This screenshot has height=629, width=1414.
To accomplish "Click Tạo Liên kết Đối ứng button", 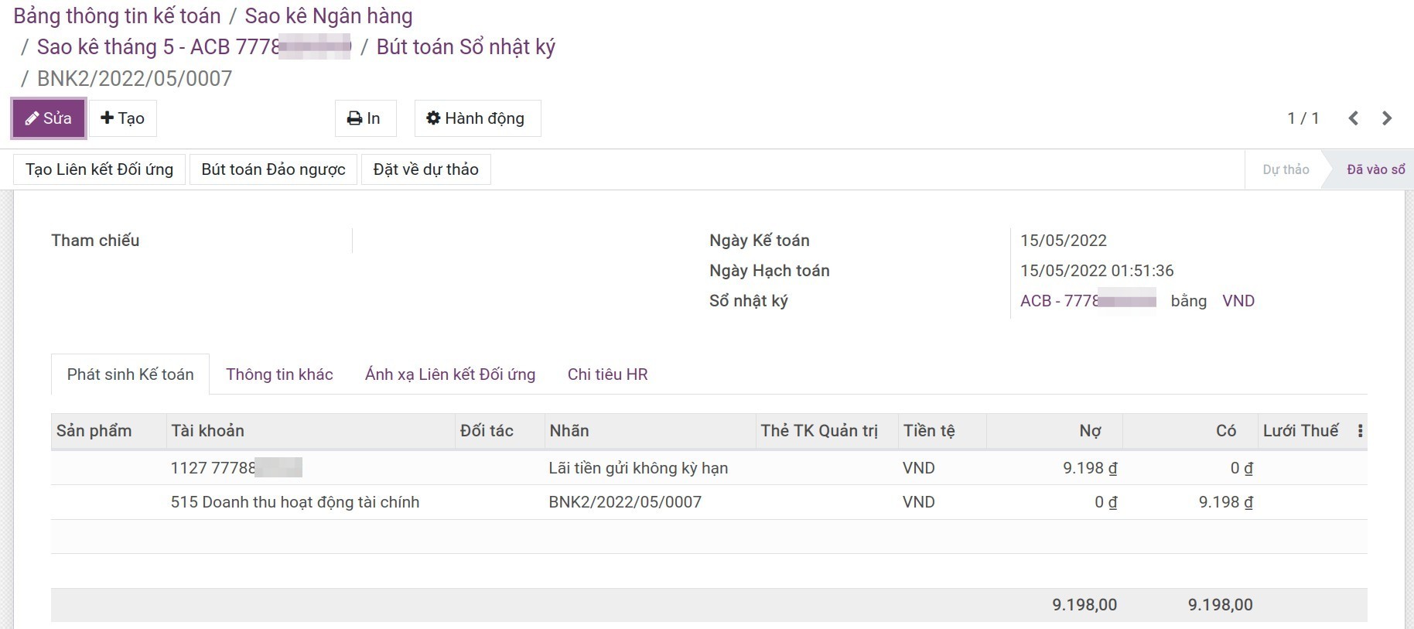I will (x=99, y=169).
